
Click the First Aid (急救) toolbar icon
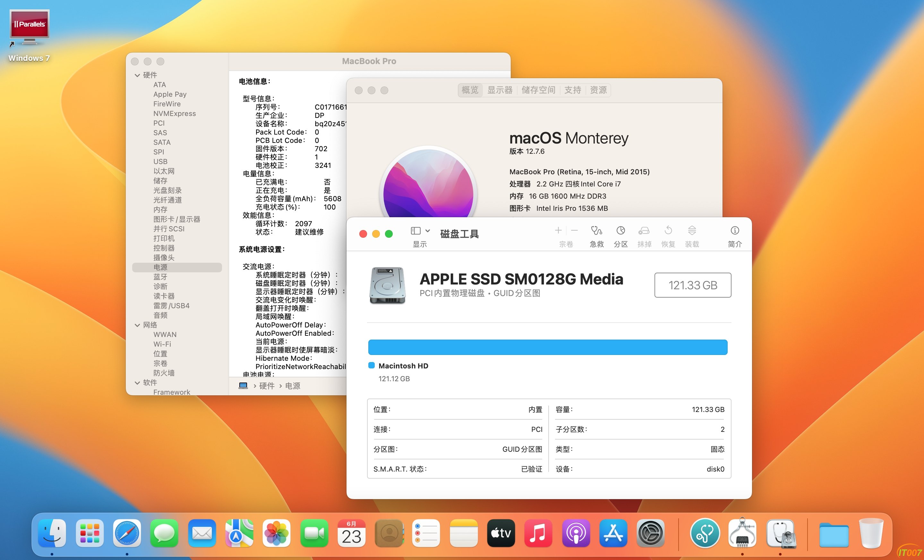point(597,231)
